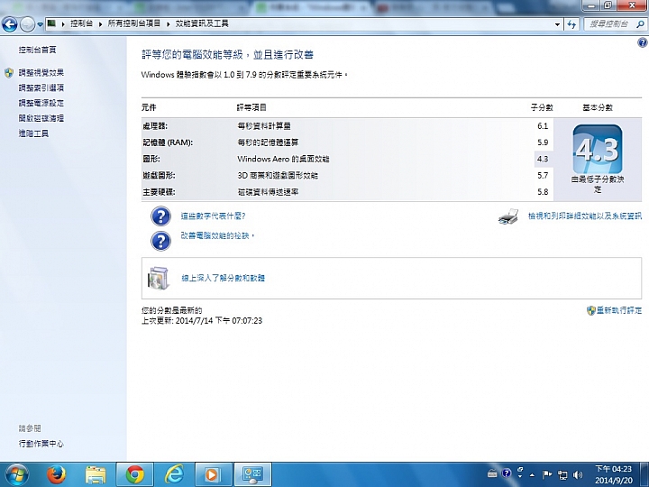Click the software box icon
This screenshot has width=649, height=487.
pyautogui.click(x=158, y=278)
